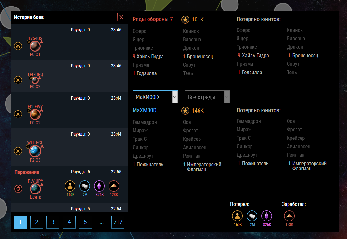This screenshot has width=347, height=239.
Task: Open page 5 of battle history
Action: point(85,222)
